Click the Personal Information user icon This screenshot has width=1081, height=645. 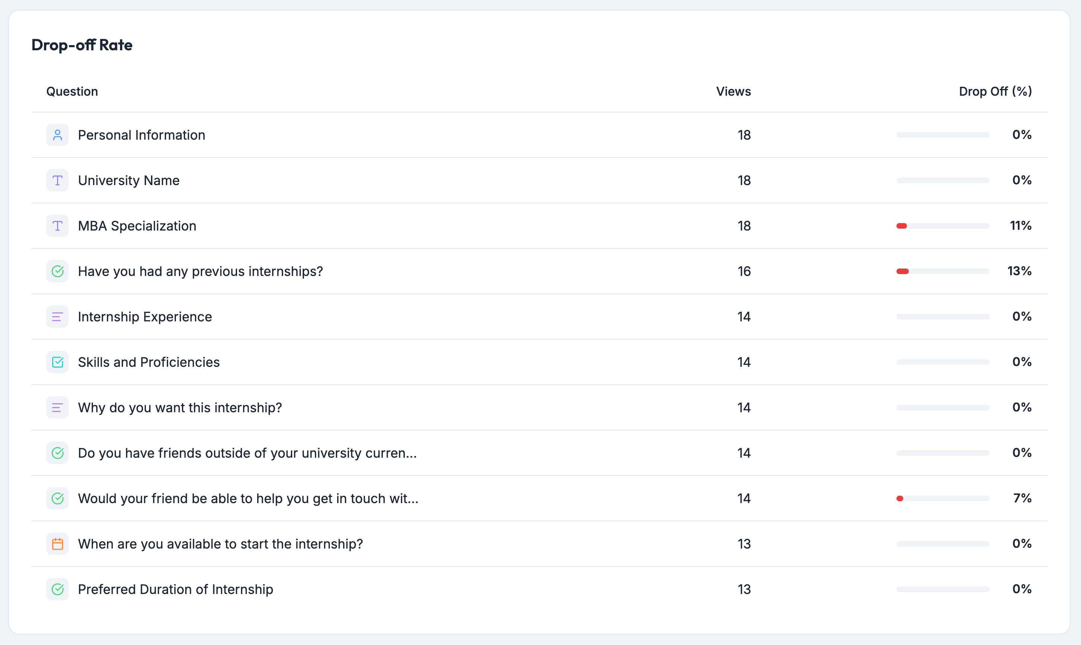click(x=57, y=135)
